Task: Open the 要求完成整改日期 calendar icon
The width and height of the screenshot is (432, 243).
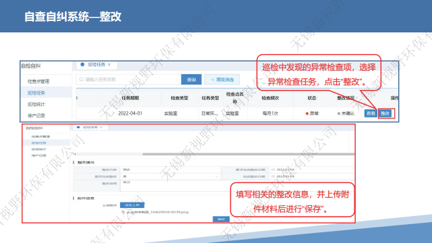Action: pos(273,169)
